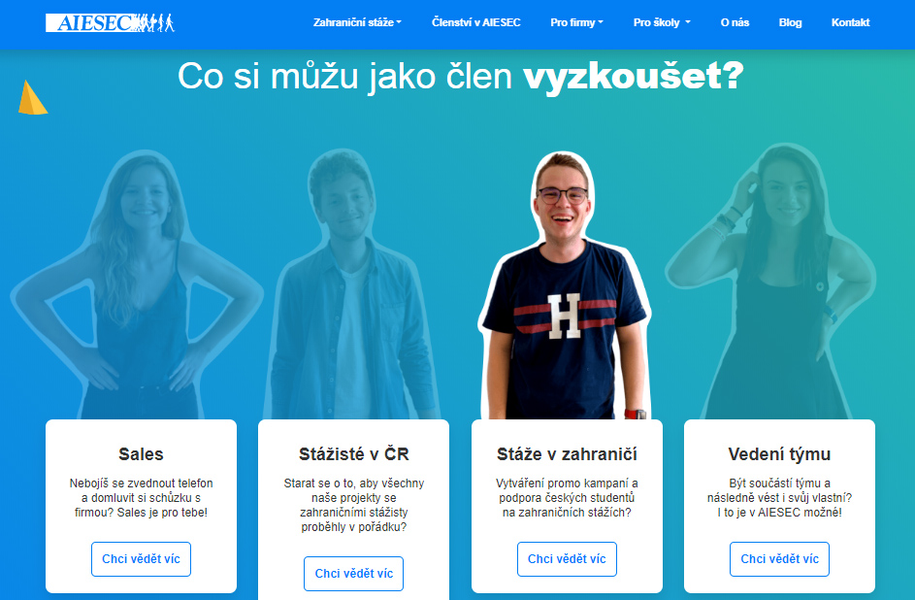
Task: Expand the Zahraniční stáže dropdown menu
Action: 357,22
